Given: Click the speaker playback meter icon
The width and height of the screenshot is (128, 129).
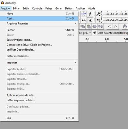Looking at the screenshot, I should [98, 20].
